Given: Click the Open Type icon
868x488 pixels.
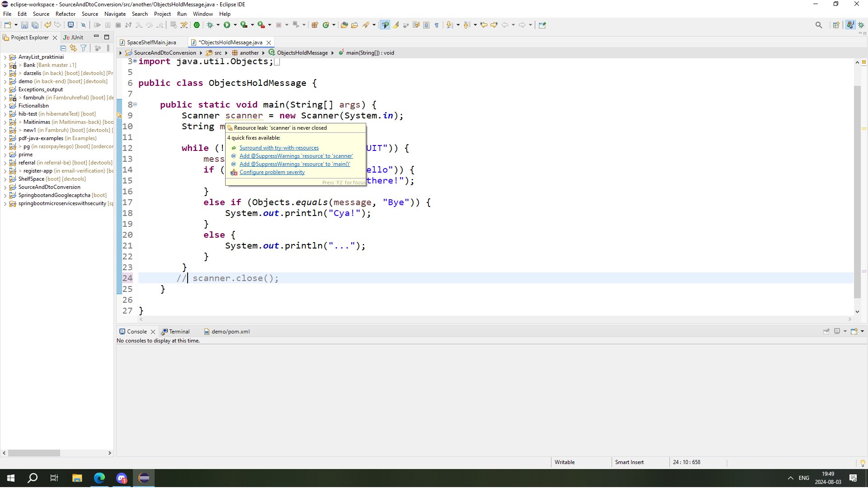Looking at the screenshot, I should (x=344, y=25).
